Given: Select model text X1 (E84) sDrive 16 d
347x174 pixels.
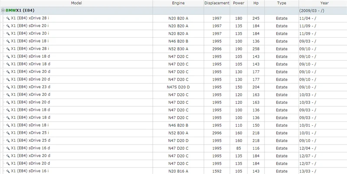Looking at the screenshot, I should 30,148.
